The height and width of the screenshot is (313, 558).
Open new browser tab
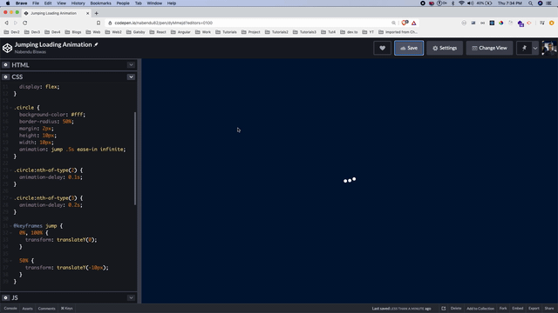tap(96, 13)
